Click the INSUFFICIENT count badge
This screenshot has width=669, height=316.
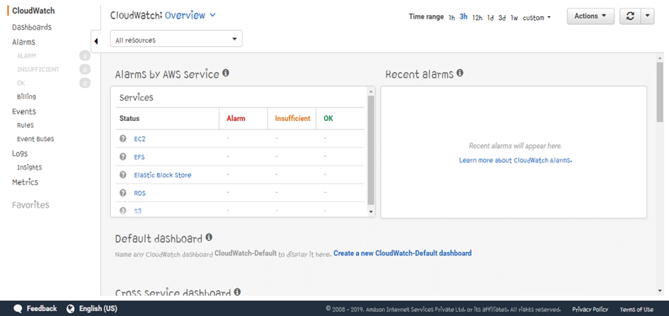[x=85, y=70]
